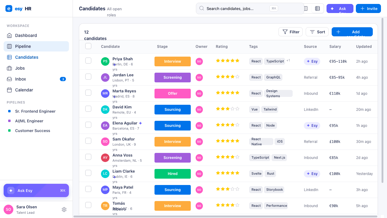Check the box for Liam Clarke
The image size is (387, 218).
click(88, 173)
